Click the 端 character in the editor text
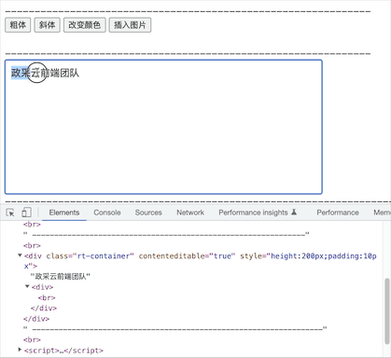The image size is (391, 358). tap(54, 73)
